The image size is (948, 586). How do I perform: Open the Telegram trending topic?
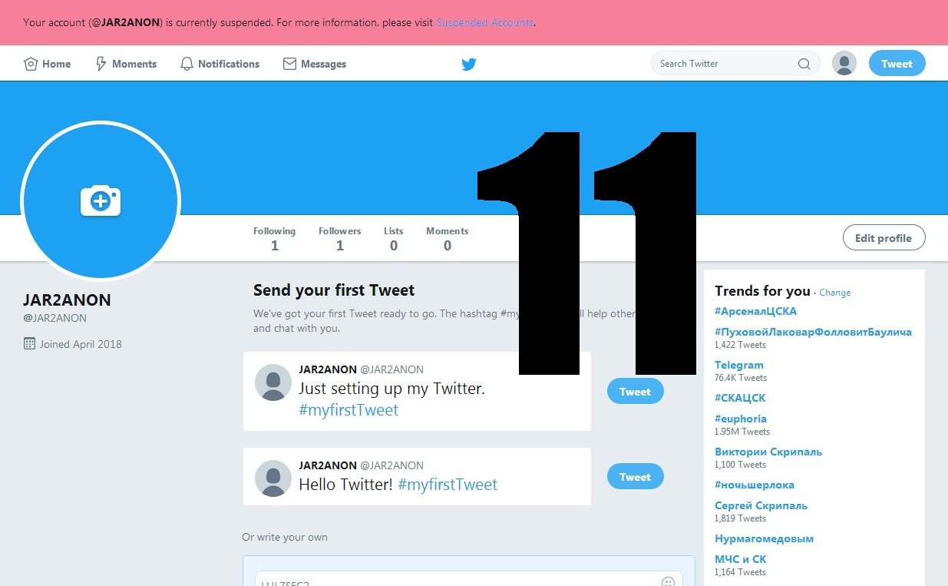click(x=738, y=365)
